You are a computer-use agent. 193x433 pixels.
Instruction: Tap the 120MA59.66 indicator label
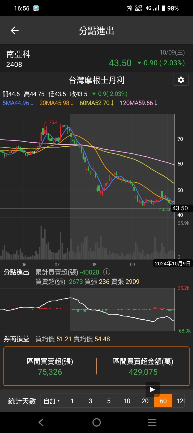[139, 103]
